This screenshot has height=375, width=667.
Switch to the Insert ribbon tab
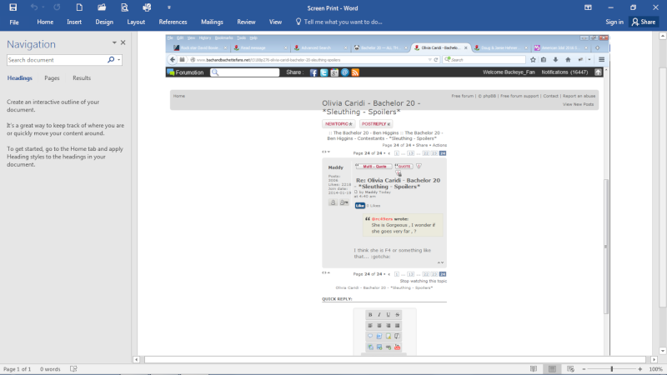[x=74, y=22]
